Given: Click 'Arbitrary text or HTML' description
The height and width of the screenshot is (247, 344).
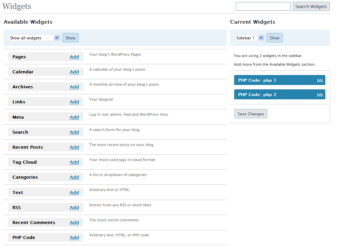Looking at the screenshot, I should [x=110, y=190].
